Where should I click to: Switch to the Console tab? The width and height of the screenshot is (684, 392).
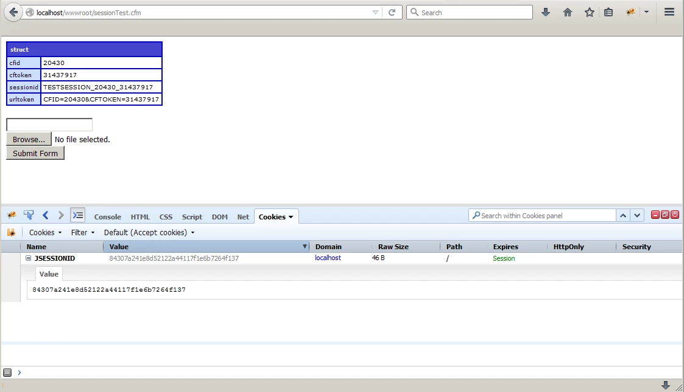pos(108,217)
